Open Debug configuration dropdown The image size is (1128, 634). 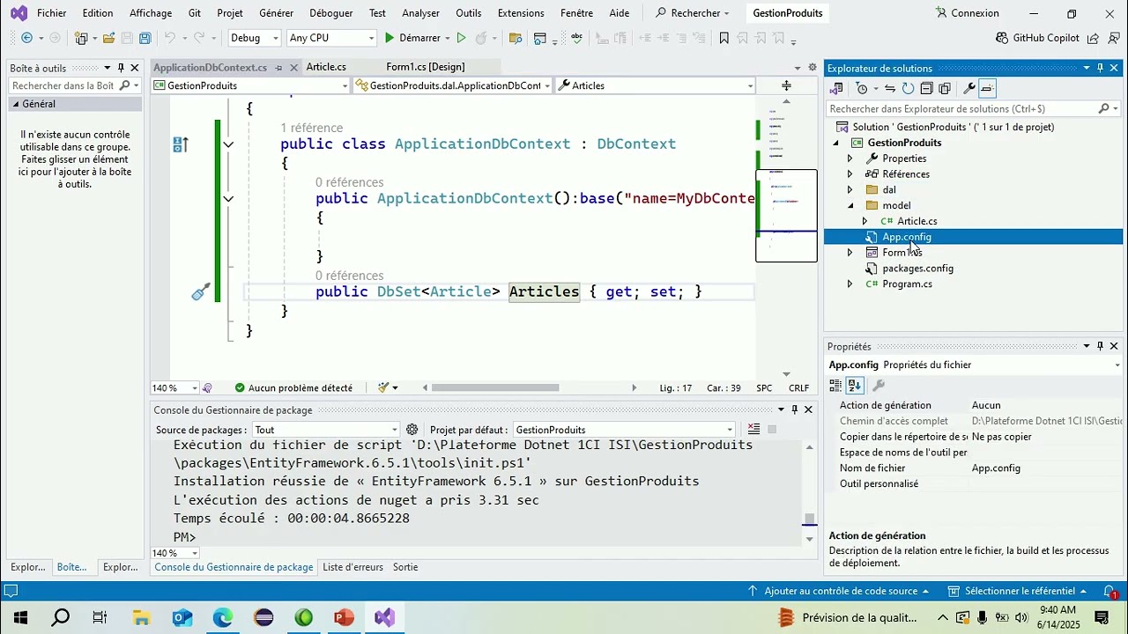(255, 38)
